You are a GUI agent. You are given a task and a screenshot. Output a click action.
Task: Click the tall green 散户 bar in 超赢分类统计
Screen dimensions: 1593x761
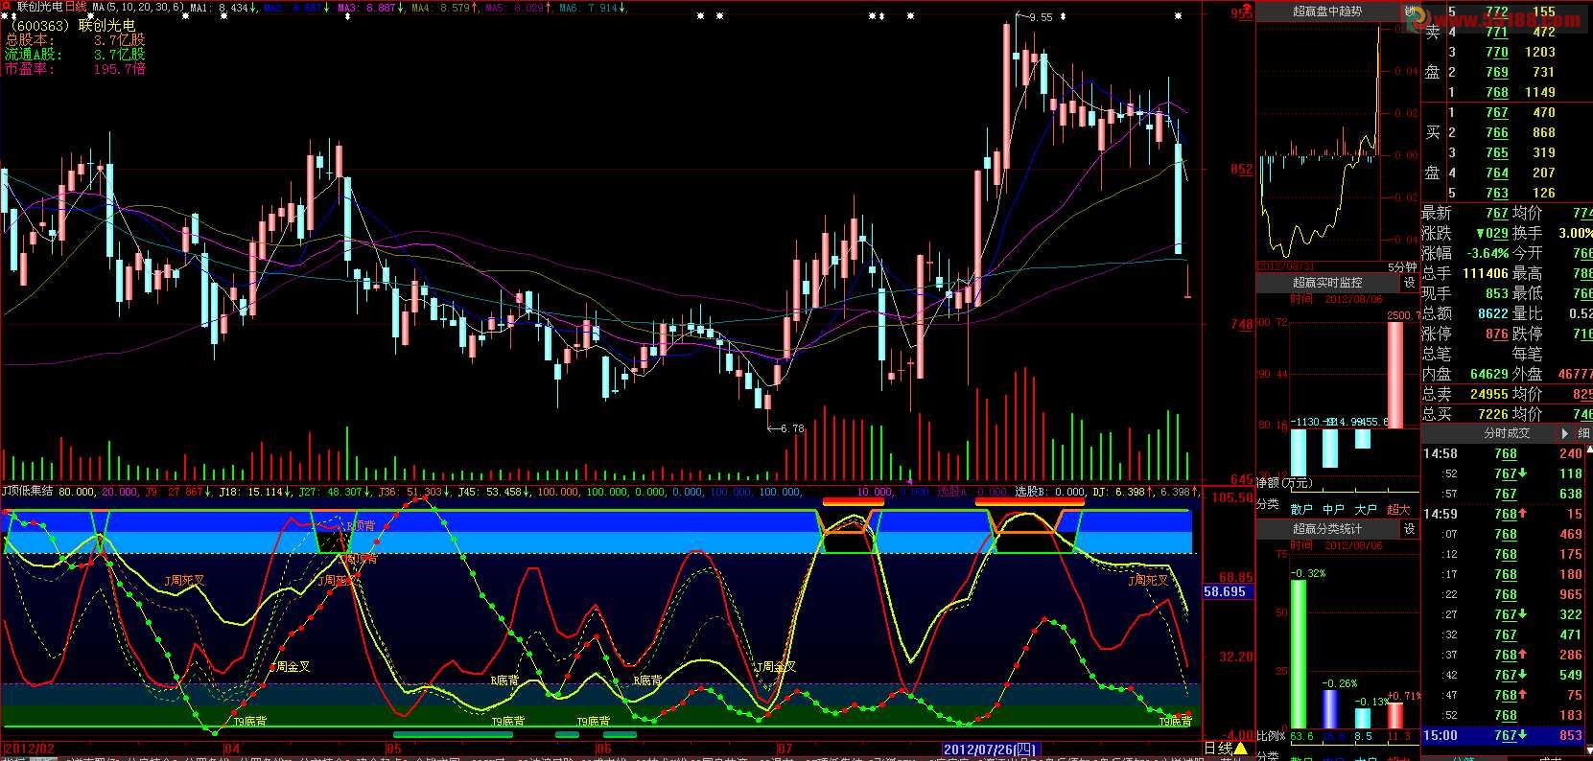click(x=1299, y=655)
